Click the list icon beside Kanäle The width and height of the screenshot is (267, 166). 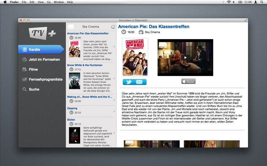click(x=24, y=49)
